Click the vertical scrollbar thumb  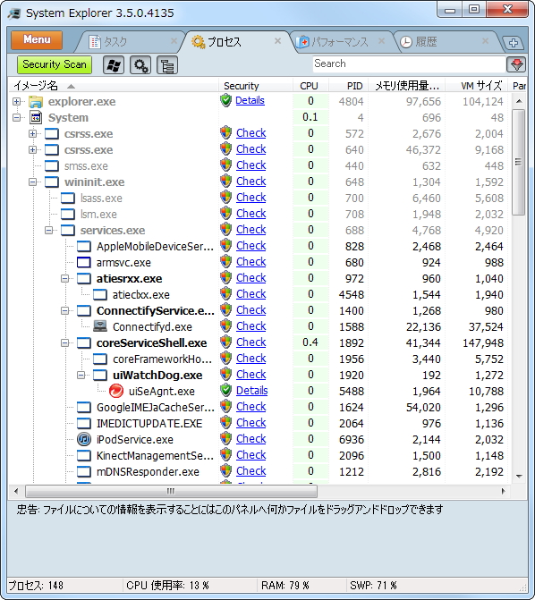[x=519, y=162]
